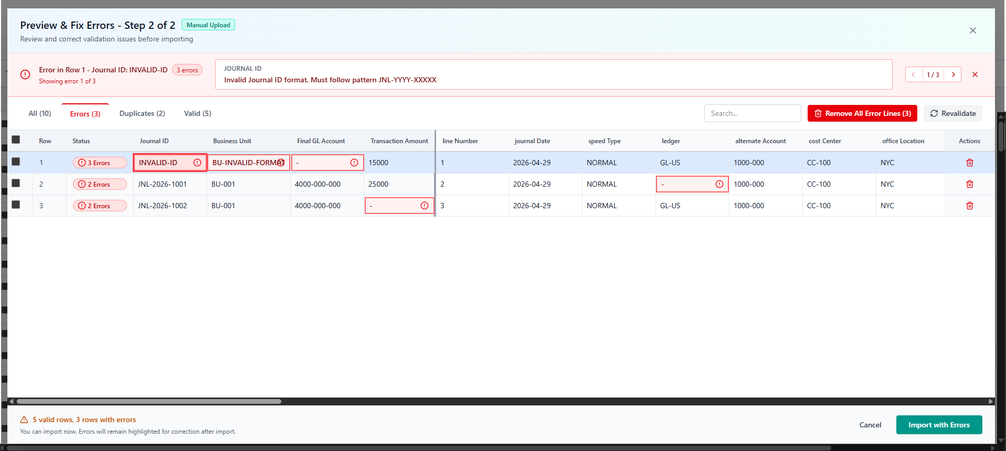The width and height of the screenshot is (1006, 451).
Task: Click the journal Date column header
Action: point(532,141)
